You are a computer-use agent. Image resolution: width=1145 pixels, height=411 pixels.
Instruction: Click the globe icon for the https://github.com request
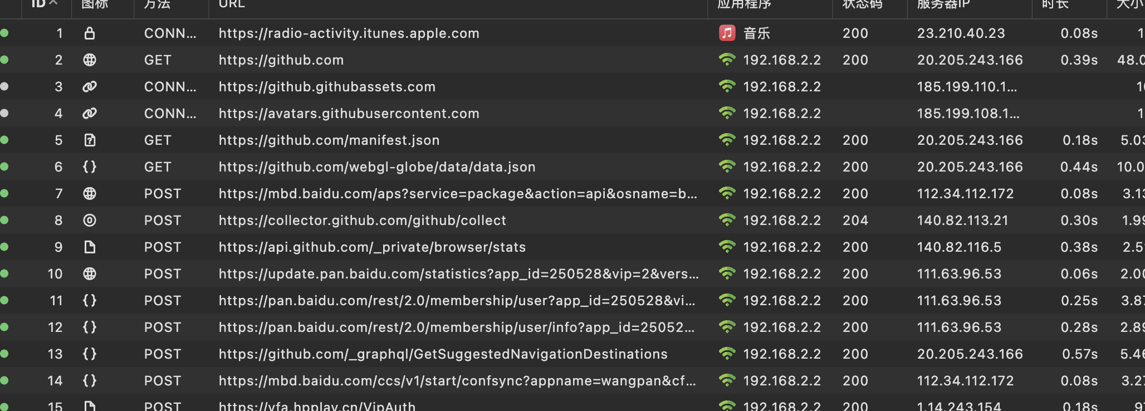(90, 60)
